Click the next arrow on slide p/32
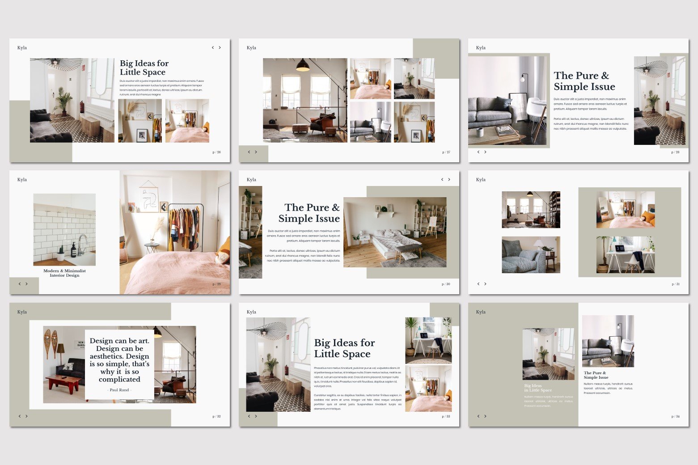698x465 pixels. coord(26,416)
